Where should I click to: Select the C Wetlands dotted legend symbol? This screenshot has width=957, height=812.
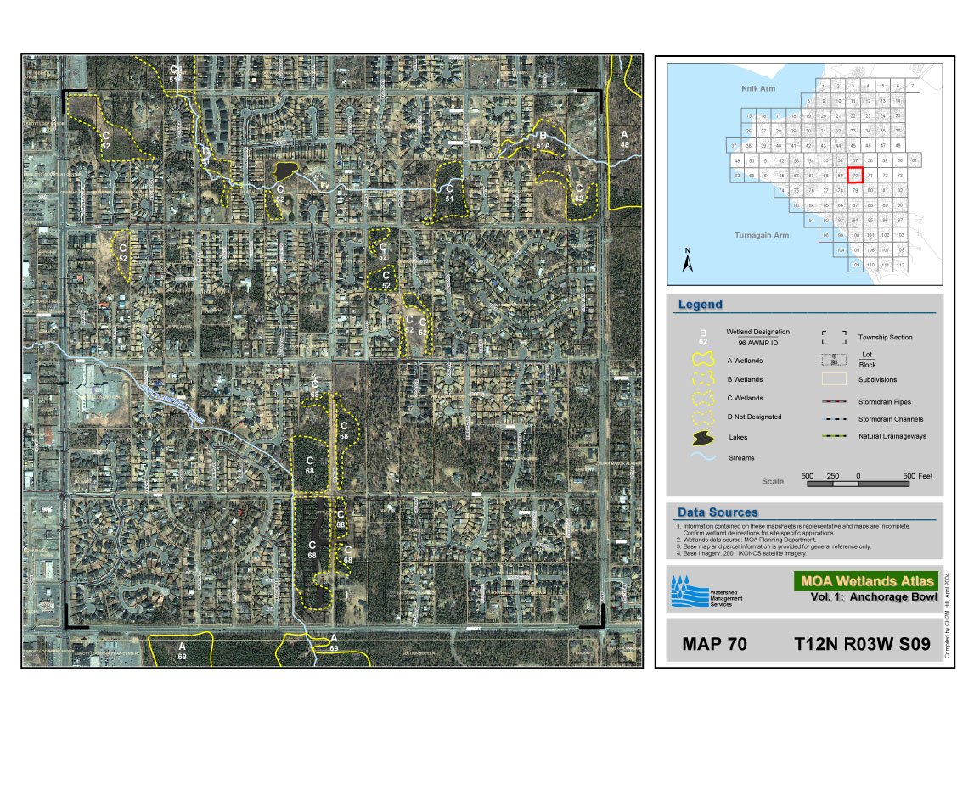point(703,398)
